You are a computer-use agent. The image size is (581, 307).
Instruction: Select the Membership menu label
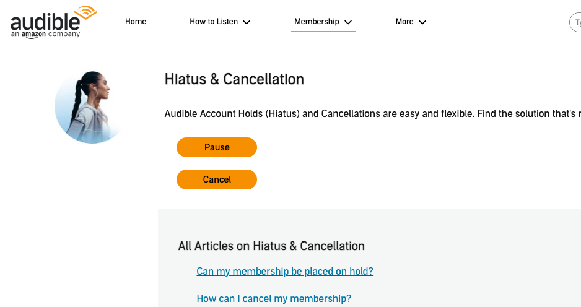click(317, 22)
